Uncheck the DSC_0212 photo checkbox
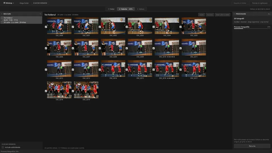272x153 pixels. [x=46, y=70]
